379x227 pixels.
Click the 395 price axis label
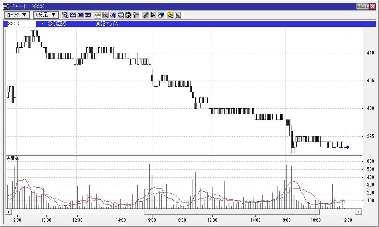click(x=370, y=136)
